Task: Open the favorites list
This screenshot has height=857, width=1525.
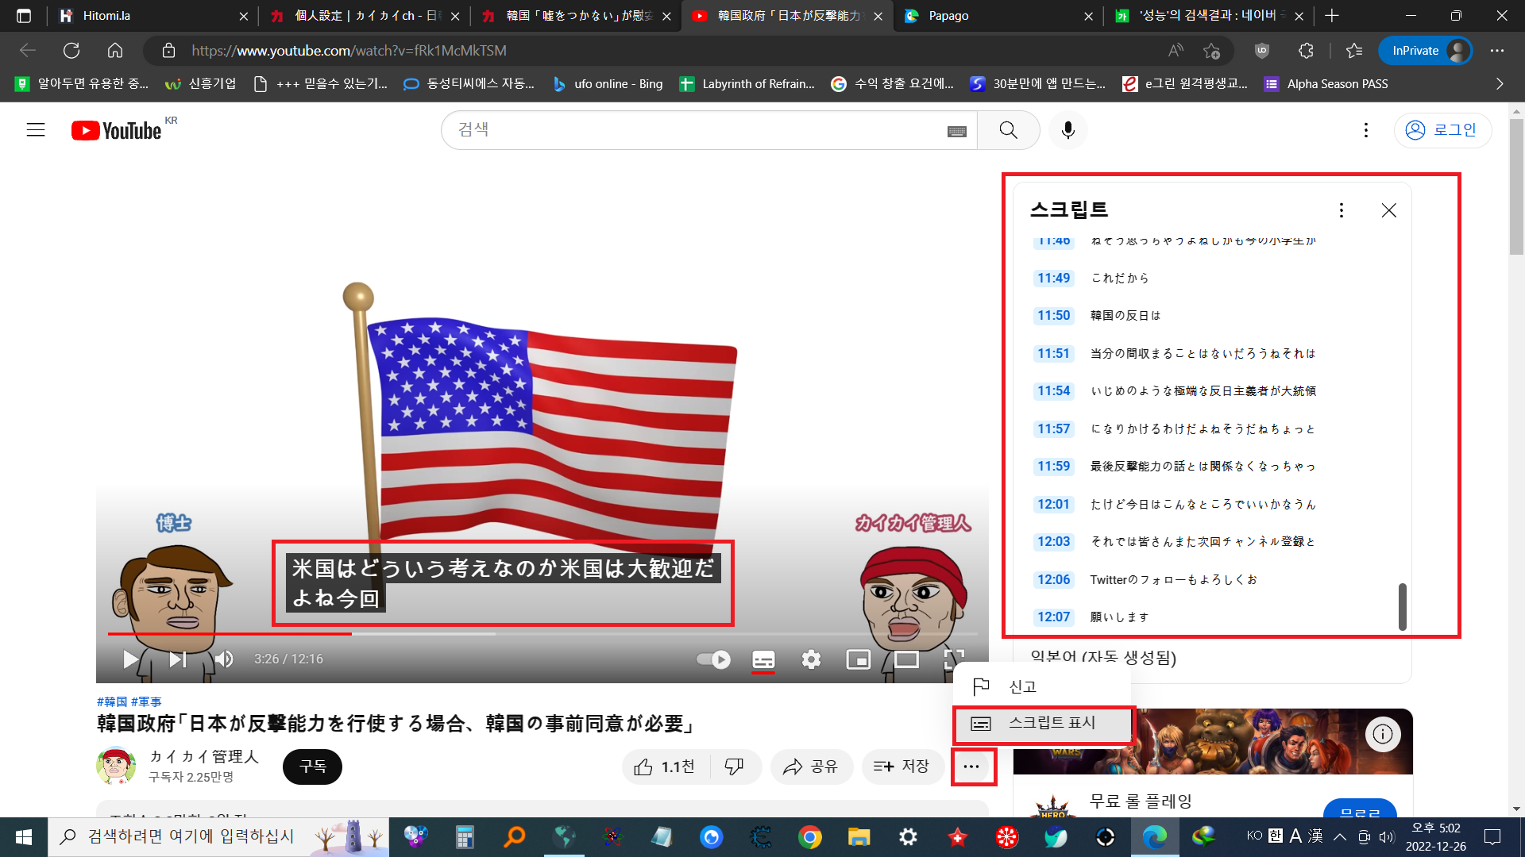Action: [x=1354, y=51]
